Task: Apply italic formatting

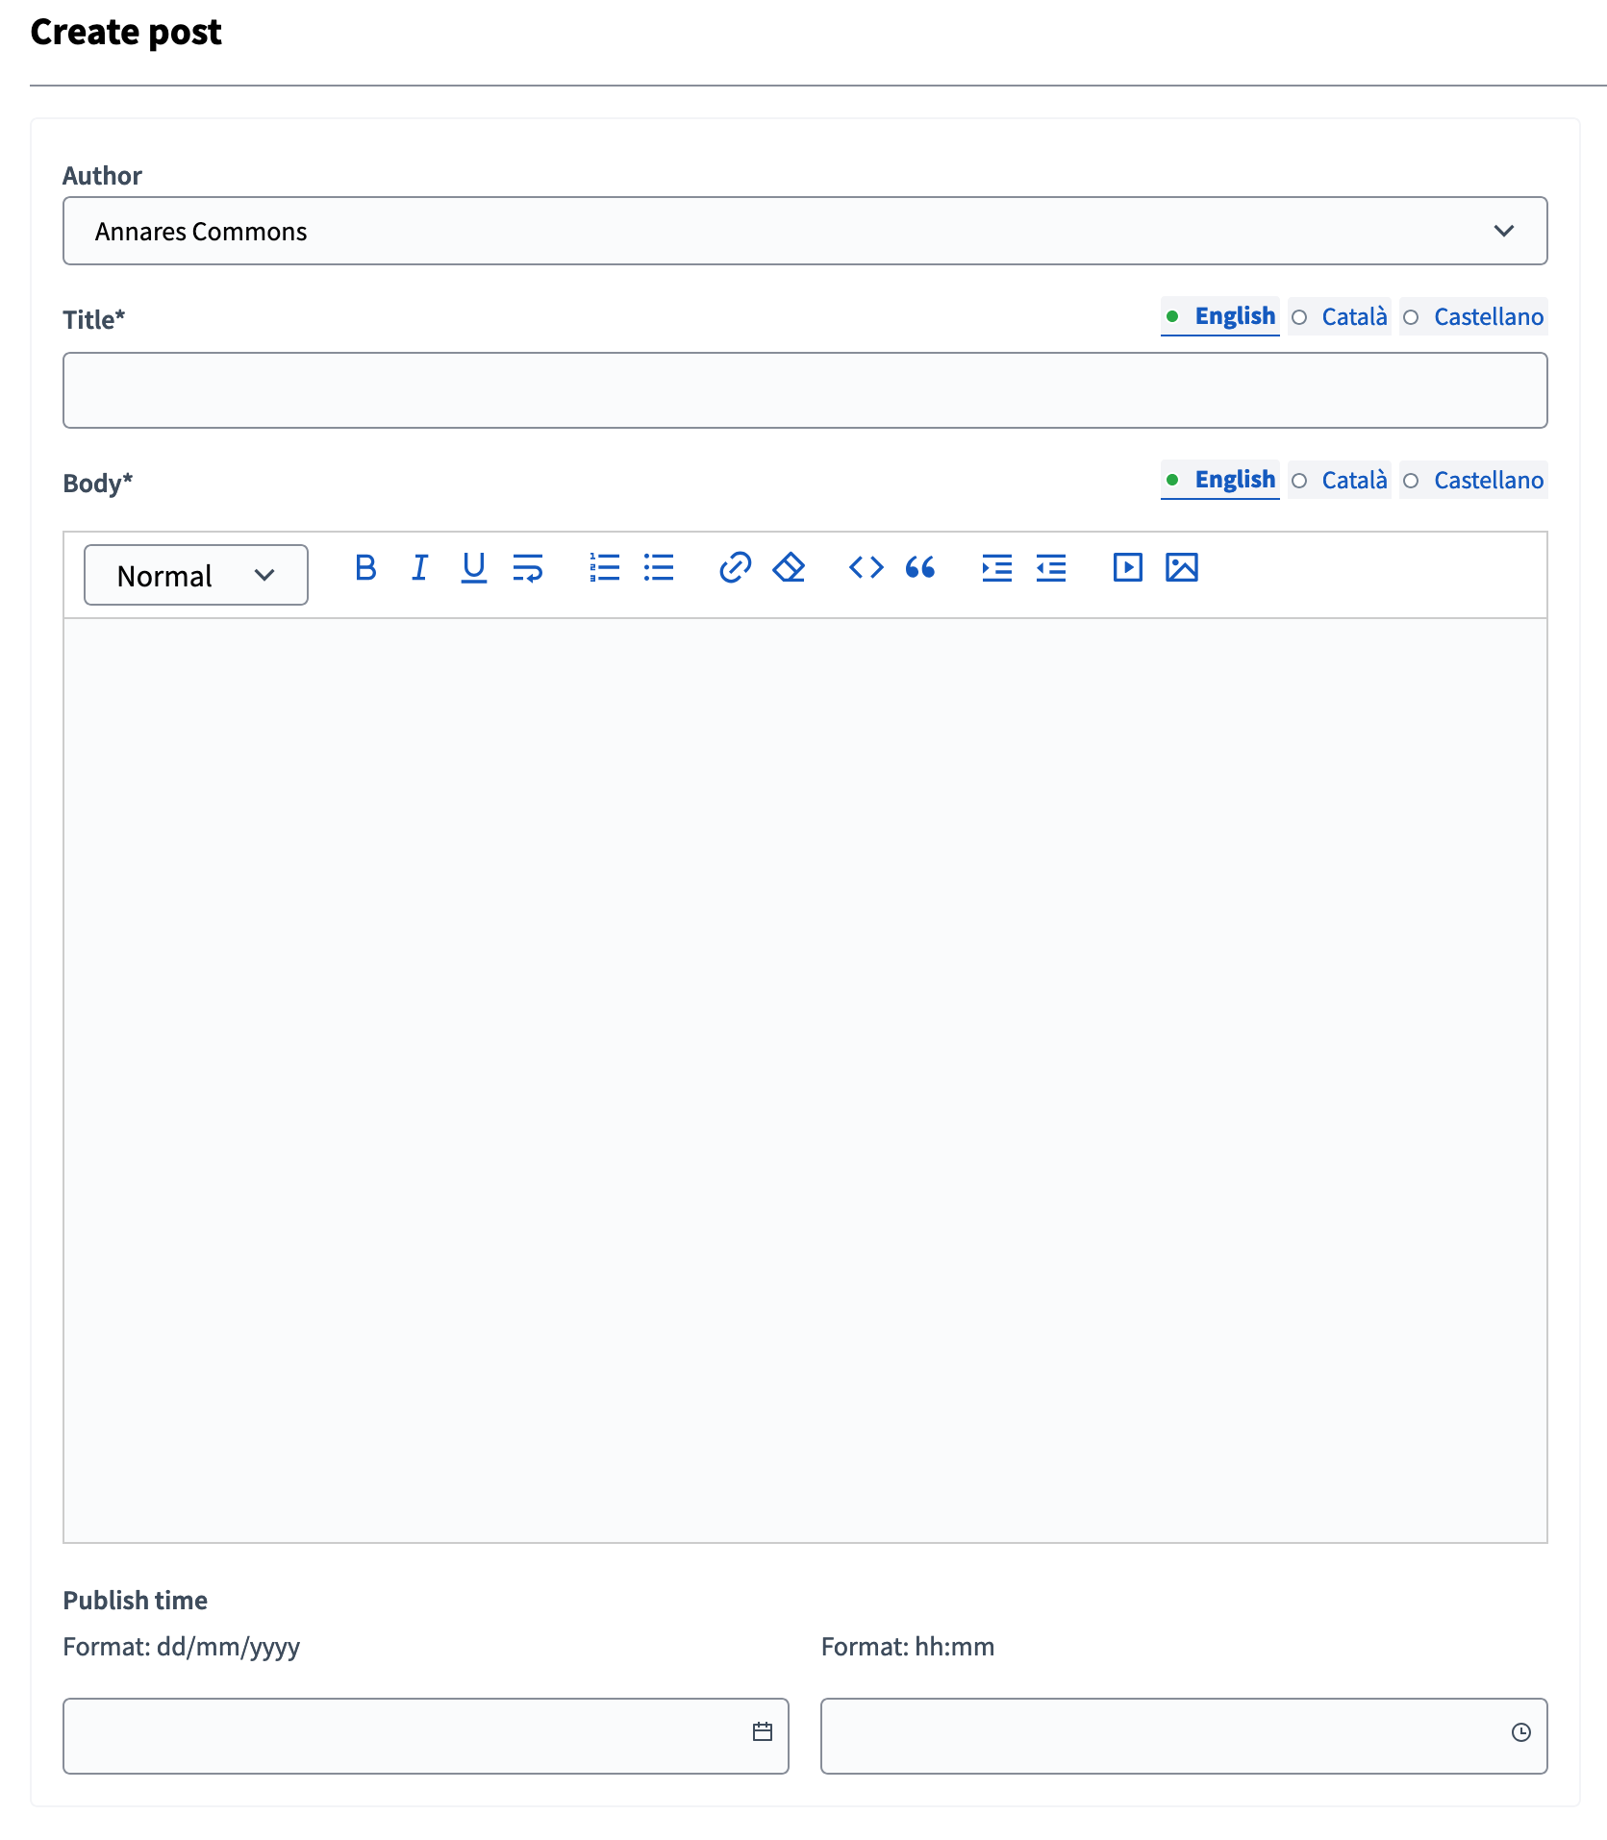Action: [419, 568]
